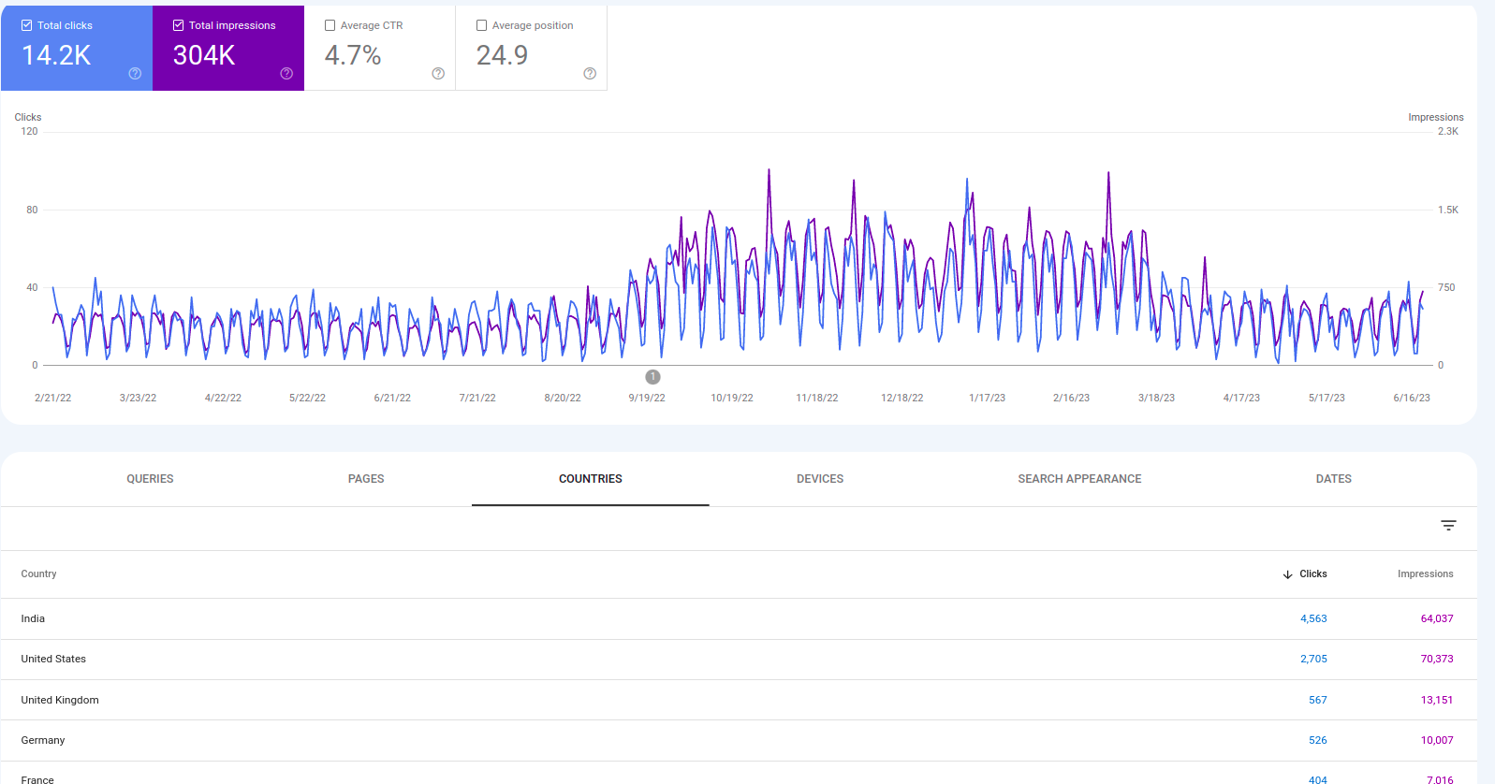The image size is (1495, 784).
Task: Select the United States country row
Action: (x=739, y=660)
